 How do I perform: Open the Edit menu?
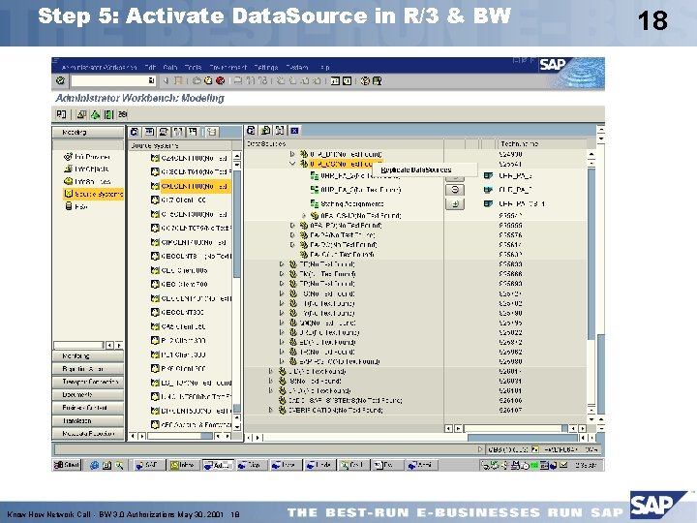pos(150,68)
